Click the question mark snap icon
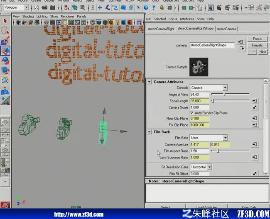Viewport: 270px width, 219px height. (x=153, y=7)
